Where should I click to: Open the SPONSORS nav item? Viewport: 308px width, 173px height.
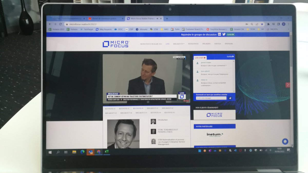pos(229,44)
